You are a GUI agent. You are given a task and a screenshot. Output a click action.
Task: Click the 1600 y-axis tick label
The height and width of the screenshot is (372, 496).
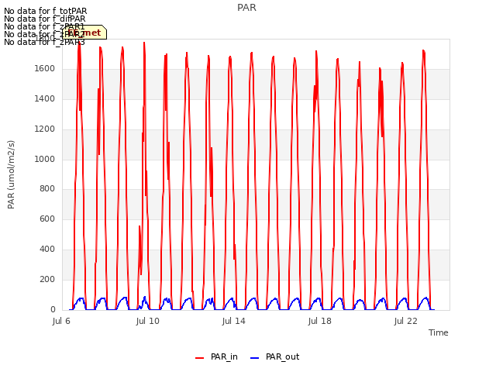(45, 68)
